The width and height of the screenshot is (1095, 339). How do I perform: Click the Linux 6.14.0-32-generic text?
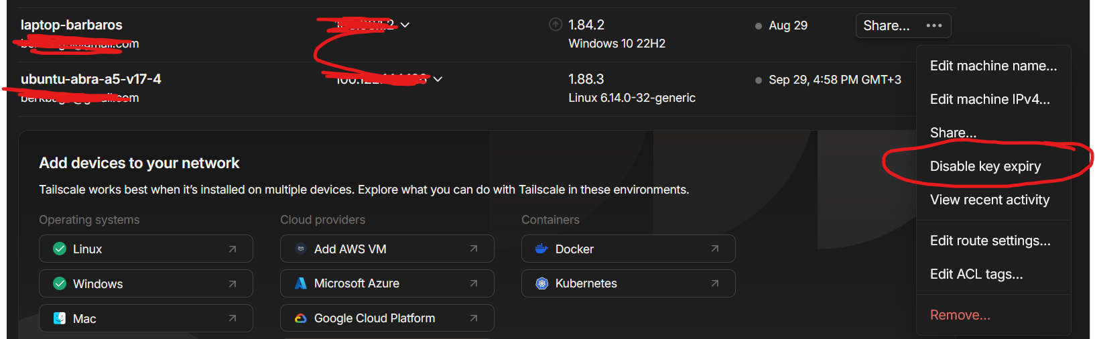coord(632,98)
